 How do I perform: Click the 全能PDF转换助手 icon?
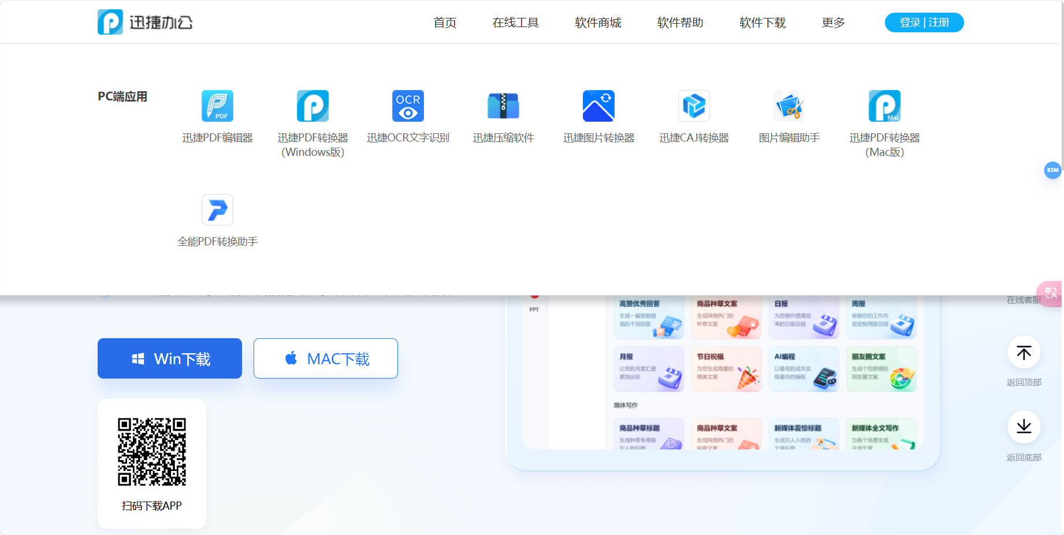point(217,210)
